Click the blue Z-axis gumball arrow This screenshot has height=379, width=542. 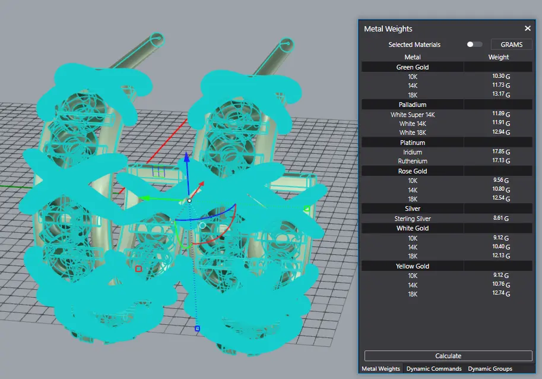[x=186, y=158]
